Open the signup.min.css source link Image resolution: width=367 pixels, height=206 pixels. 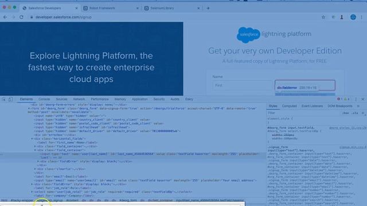click(x=353, y=148)
